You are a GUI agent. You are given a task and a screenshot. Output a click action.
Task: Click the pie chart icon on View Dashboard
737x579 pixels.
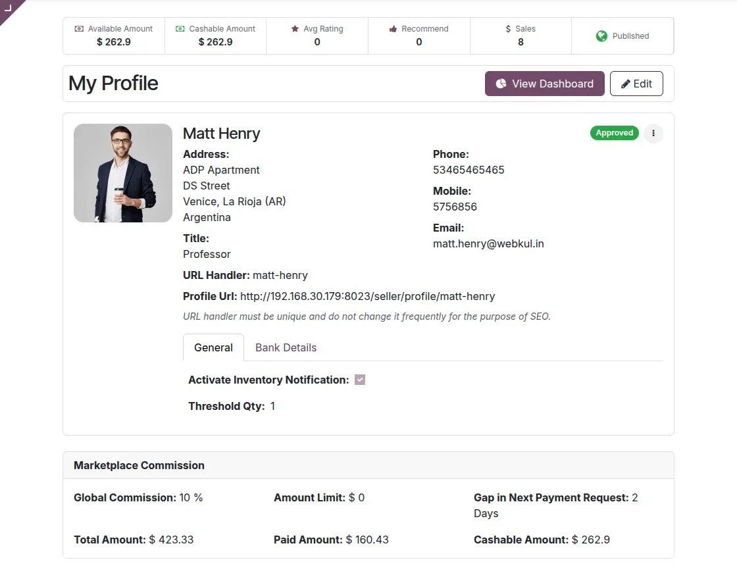tap(501, 84)
